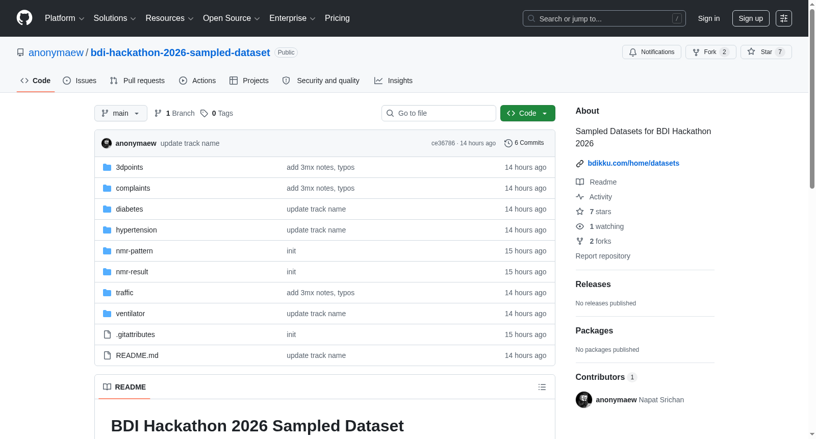Expand the Platform menu
The image size is (816, 439).
[x=65, y=18]
